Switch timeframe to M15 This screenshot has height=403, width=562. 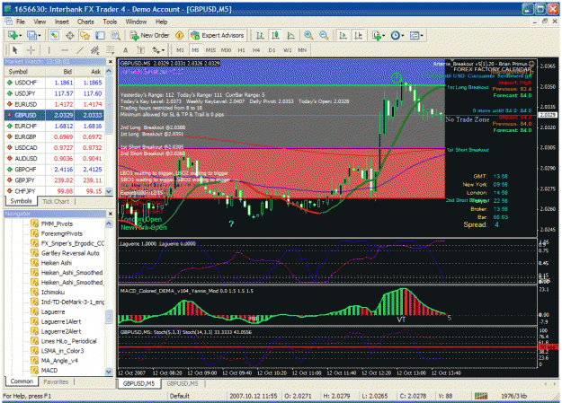pyautogui.click(x=210, y=50)
